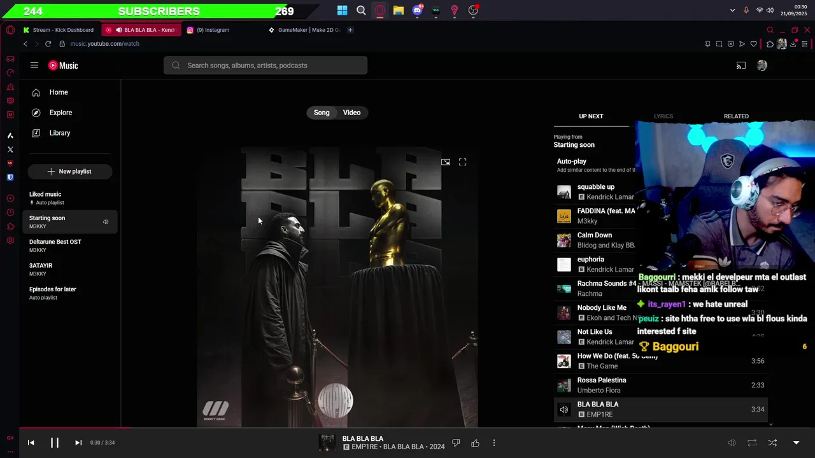This screenshot has height=458, width=815.
Task: Switch to the LYRICS tab
Action: [x=663, y=116]
